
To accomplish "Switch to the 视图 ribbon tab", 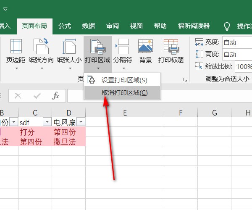I will [x=136, y=26].
